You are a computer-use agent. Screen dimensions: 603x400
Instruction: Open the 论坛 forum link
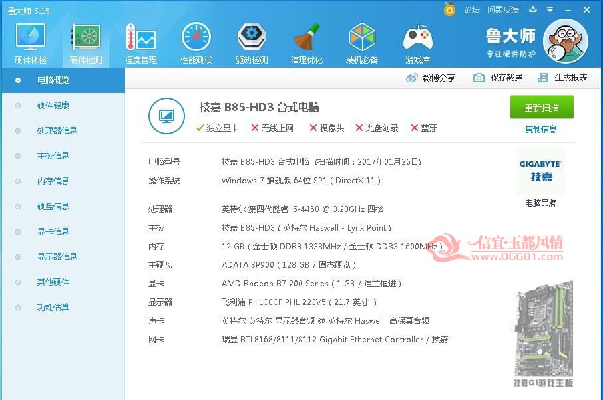[x=472, y=9]
